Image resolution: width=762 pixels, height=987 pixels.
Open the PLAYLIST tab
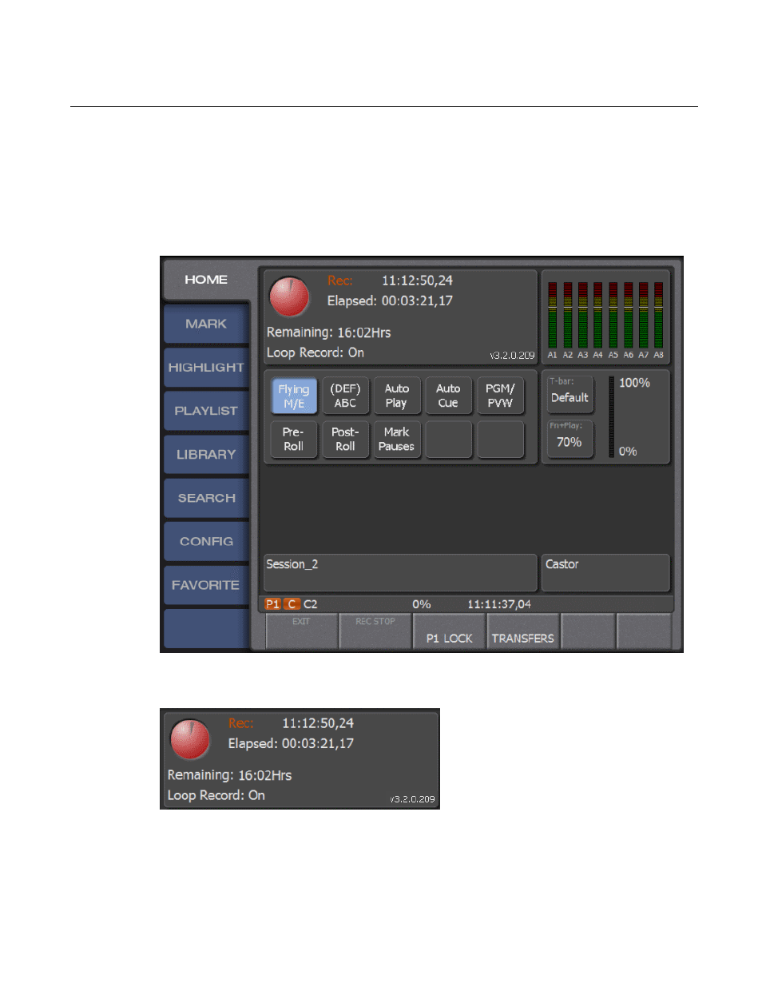206,411
